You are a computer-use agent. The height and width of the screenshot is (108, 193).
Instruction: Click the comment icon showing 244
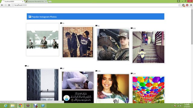[x=131, y=73]
